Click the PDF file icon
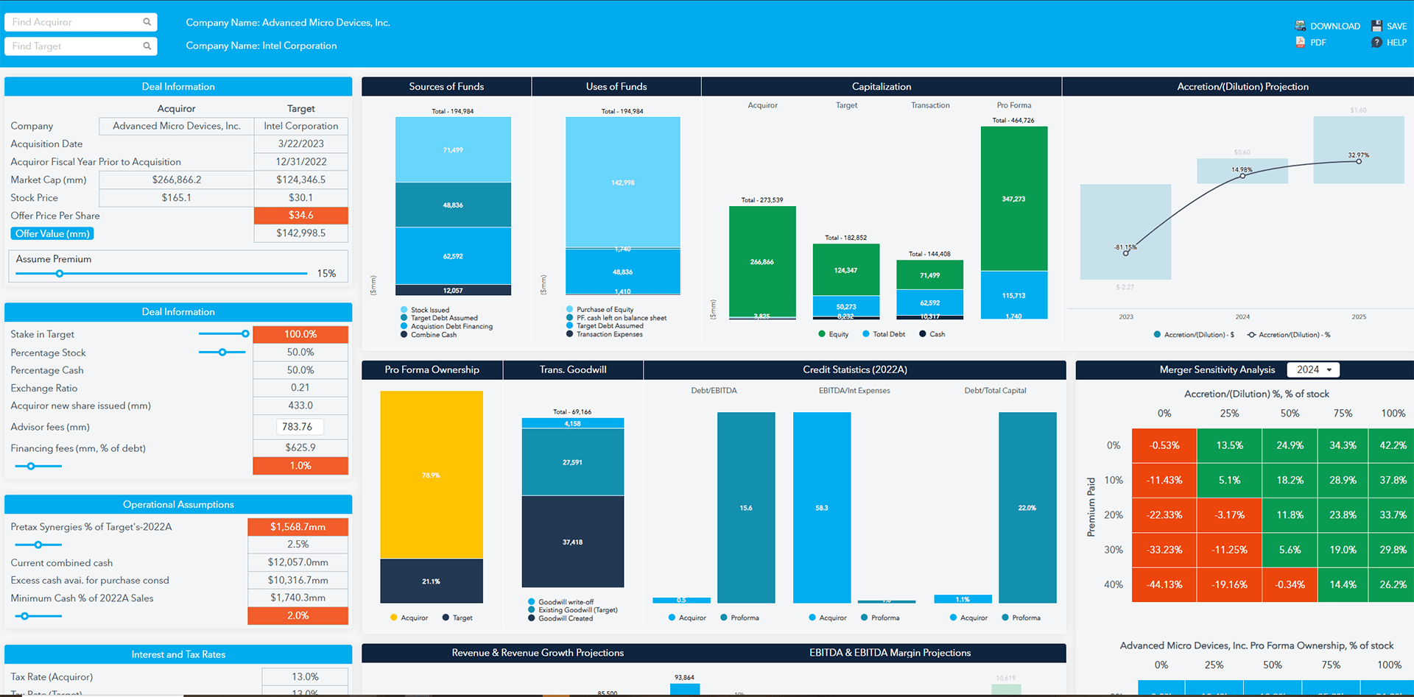Viewport: 1414px width, 697px height. tap(1300, 42)
